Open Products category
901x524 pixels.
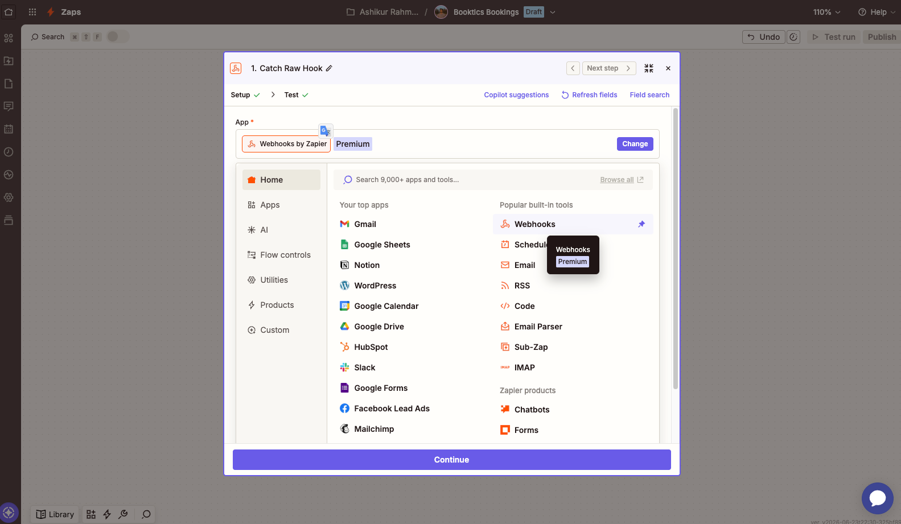(x=281, y=305)
